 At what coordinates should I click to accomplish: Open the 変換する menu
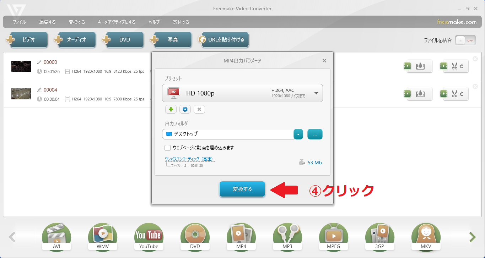(x=77, y=22)
